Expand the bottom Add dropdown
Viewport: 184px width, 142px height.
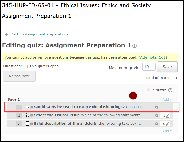pos(167,131)
